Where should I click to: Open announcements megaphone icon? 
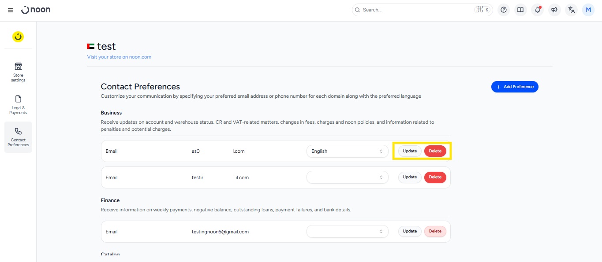point(554,10)
